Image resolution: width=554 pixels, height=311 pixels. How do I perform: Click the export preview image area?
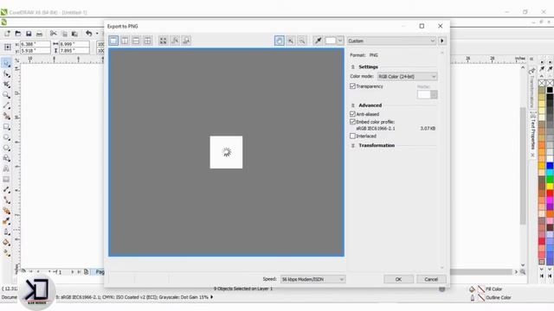227,152
